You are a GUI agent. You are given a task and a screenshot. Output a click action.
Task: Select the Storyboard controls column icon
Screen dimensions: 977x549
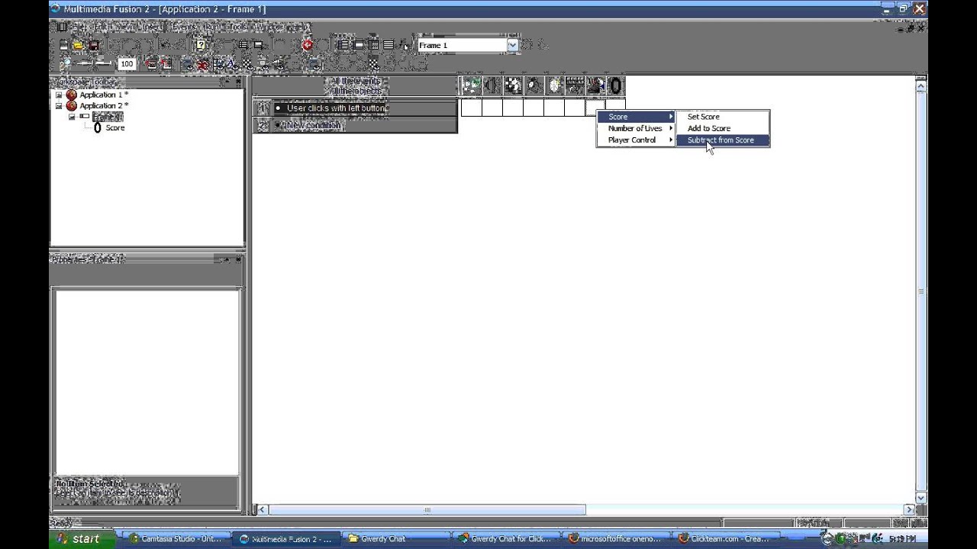[x=512, y=86]
